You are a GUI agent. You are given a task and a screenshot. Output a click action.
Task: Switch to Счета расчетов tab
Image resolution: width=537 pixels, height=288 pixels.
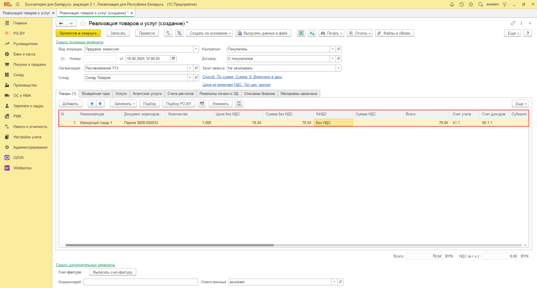(180, 93)
